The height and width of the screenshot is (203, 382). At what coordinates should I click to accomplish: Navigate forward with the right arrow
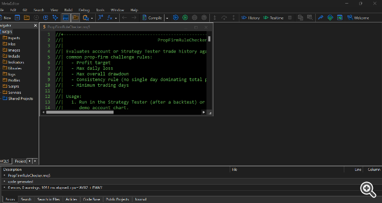click(x=134, y=17)
